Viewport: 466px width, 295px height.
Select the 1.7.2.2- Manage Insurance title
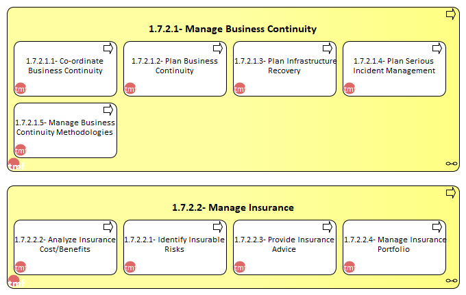pyautogui.click(x=233, y=208)
